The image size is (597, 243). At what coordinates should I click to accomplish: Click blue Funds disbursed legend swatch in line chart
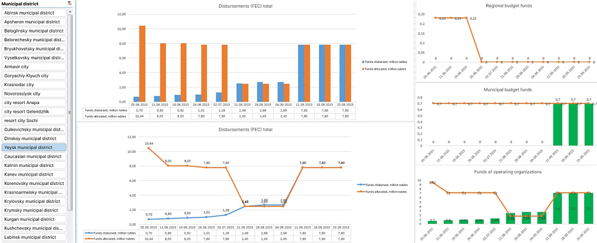click(x=360, y=184)
